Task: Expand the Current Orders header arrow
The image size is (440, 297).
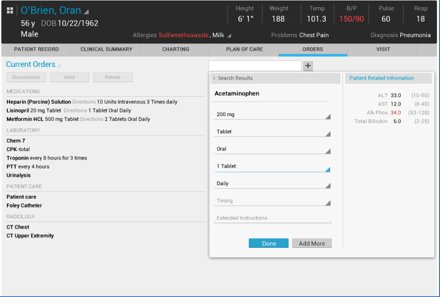Action: [59, 66]
